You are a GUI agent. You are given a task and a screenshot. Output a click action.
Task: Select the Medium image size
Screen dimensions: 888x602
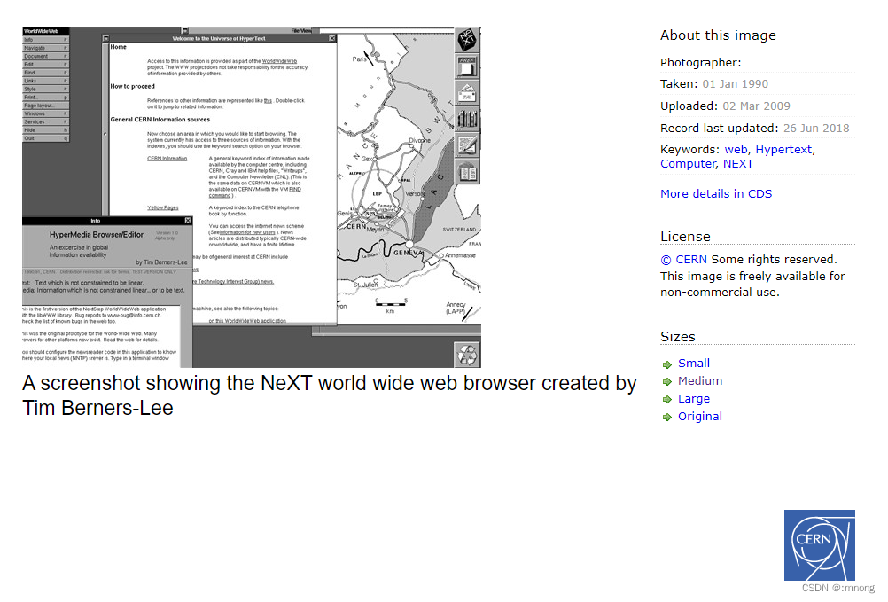[x=700, y=380]
